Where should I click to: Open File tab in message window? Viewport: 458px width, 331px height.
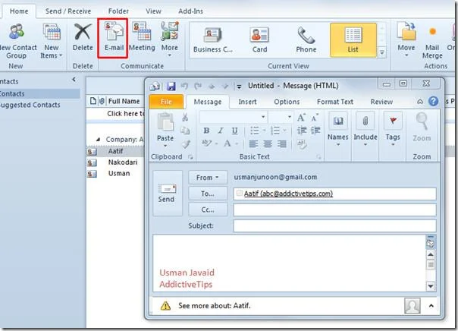click(x=166, y=102)
